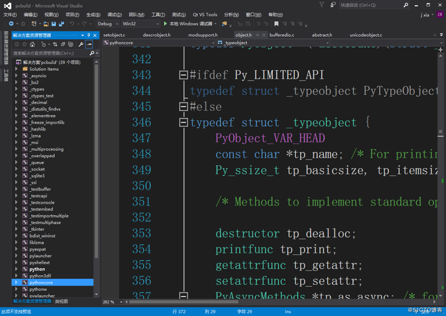The width and height of the screenshot is (446, 316).
Task: Expand the pythoncore project node
Action: click(16, 283)
